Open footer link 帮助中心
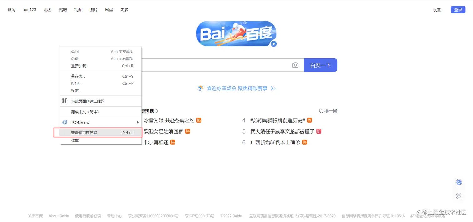473x222 pixels. (114, 216)
